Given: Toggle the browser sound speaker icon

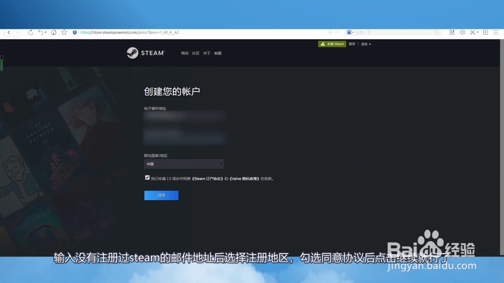Looking at the screenshot, I should pos(462,32).
